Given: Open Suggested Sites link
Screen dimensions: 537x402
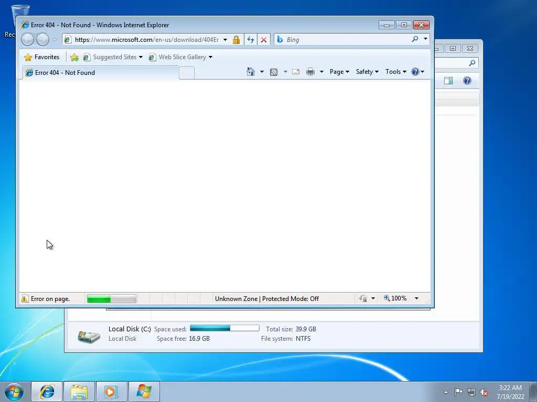Looking at the screenshot, I should [113, 57].
